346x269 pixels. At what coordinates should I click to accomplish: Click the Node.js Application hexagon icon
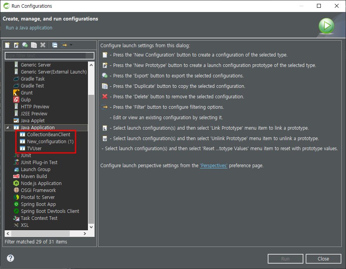click(16, 183)
